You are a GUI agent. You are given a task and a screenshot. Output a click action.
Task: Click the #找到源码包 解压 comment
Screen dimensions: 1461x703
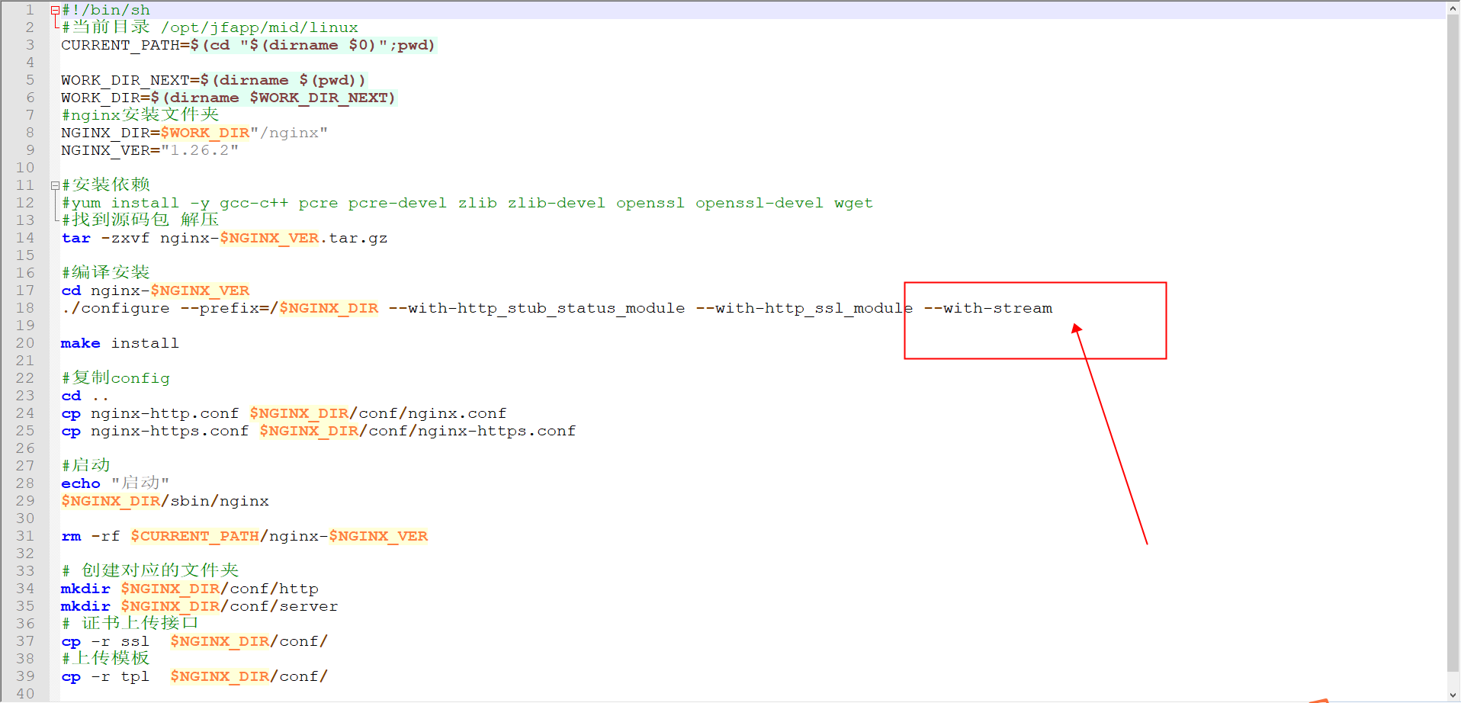(x=140, y=220)
